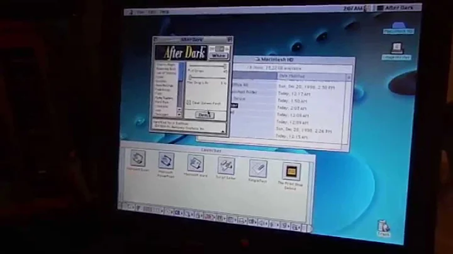Viewport: 453px width, 254px height.
Task: Open Script Editor from the Launcher
Action: [x=226, y=166]
